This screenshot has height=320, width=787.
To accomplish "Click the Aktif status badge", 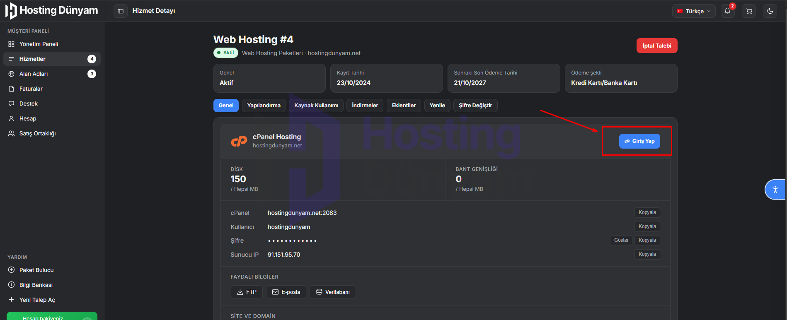I will coord(226,53).
